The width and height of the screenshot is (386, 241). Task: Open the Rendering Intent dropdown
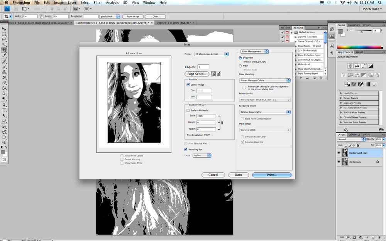click(x=265, y=112)
